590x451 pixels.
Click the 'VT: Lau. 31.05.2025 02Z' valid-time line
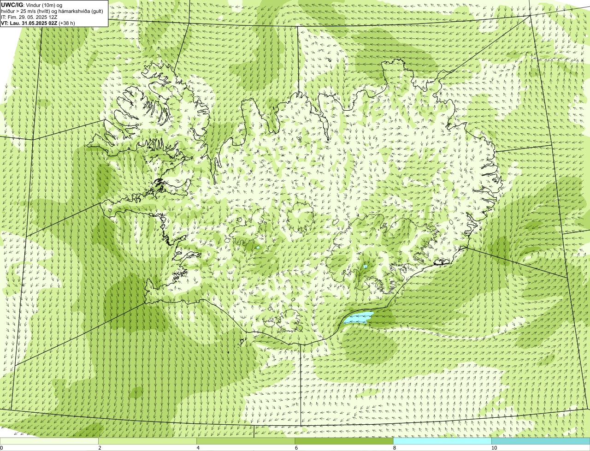pos(38,23)
